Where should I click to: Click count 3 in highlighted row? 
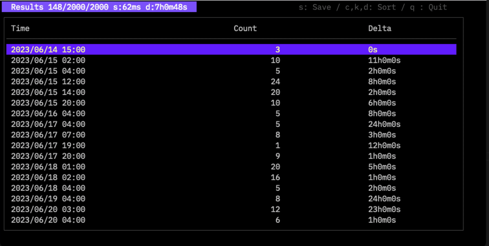point(278,50)
